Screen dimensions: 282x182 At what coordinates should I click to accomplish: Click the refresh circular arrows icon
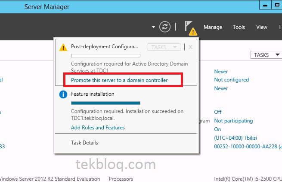click(165, 27)
